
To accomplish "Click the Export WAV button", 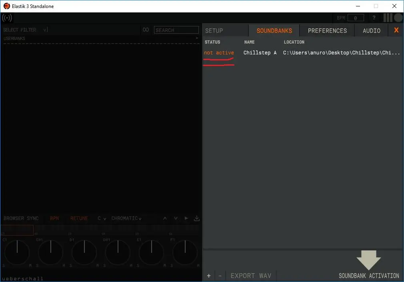I will point(251,276).
